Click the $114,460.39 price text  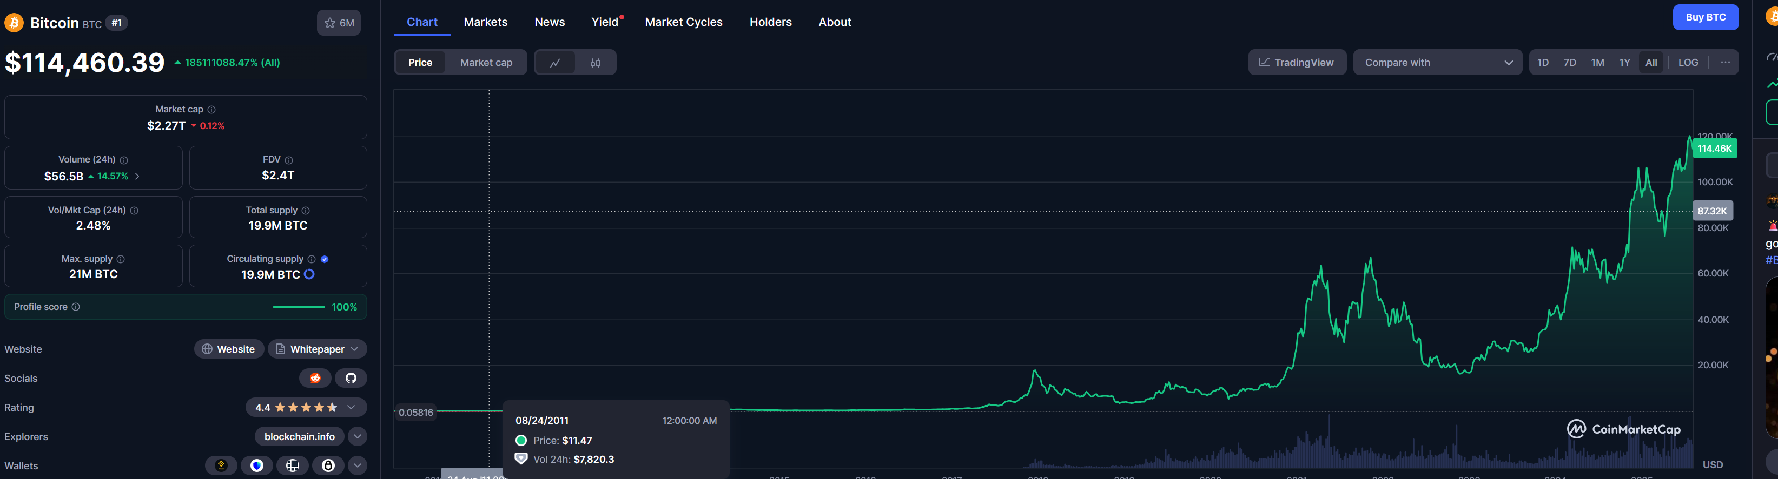(85, 63)
